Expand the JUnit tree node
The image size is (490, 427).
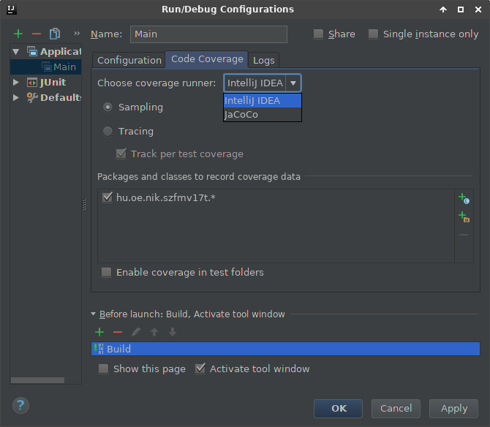[x=16, y=83]
